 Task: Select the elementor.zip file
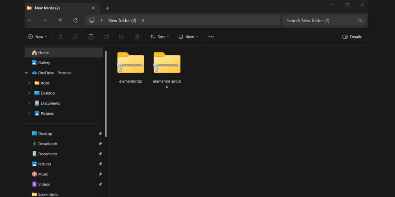(131, 68)
